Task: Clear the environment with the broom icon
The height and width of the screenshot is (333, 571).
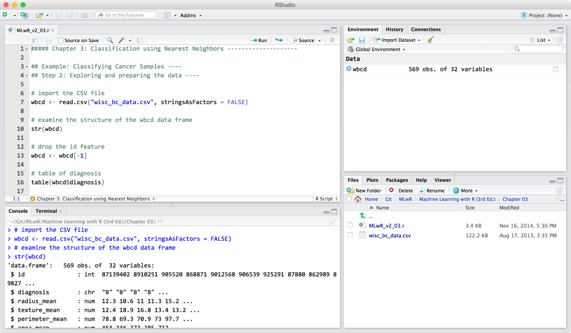Action: click(430, 40)
